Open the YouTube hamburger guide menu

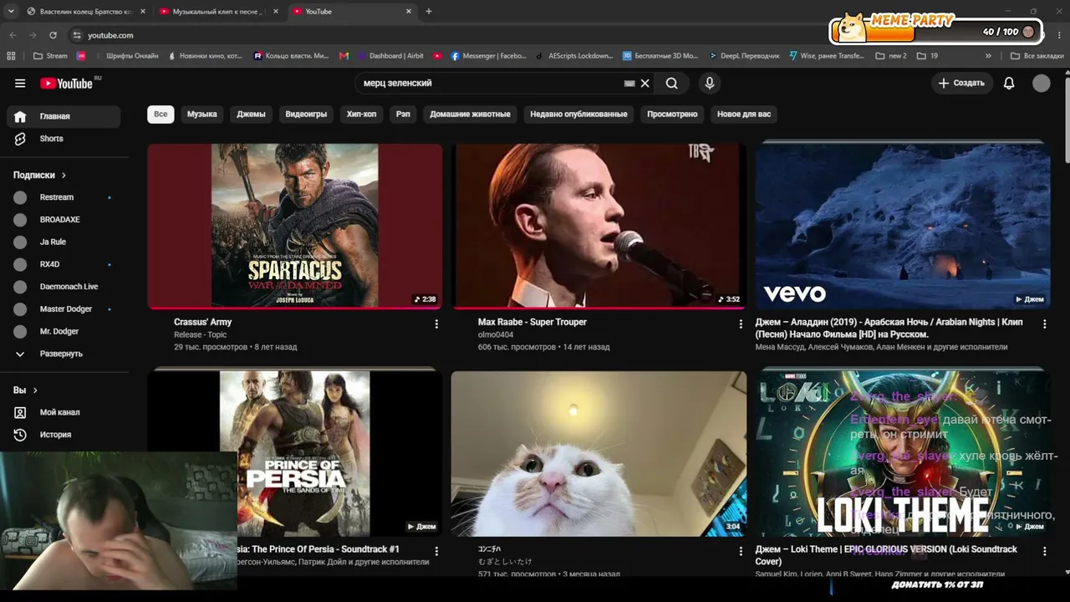[x=20, y=83]
